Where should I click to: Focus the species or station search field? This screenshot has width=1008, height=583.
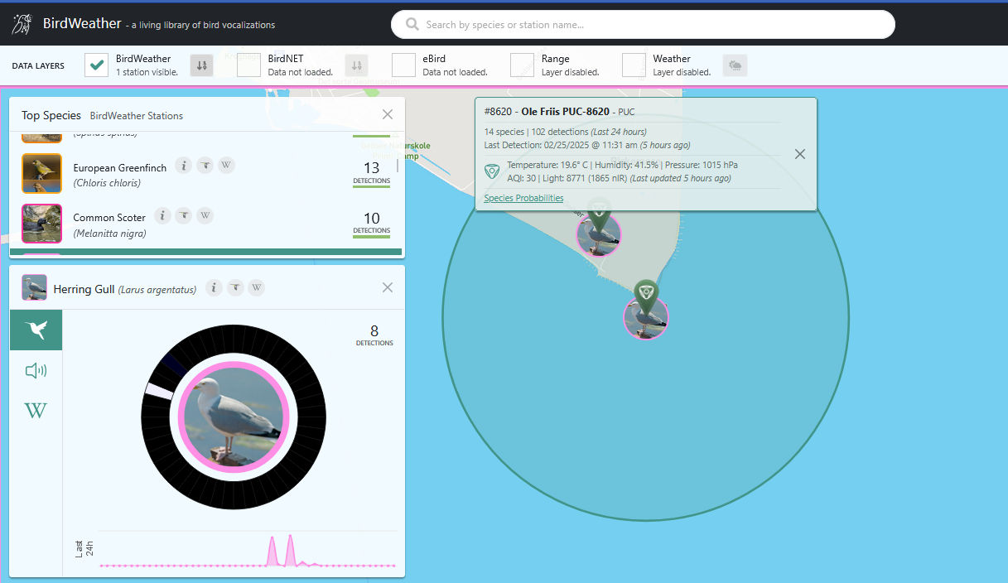(x=643, y=25)
